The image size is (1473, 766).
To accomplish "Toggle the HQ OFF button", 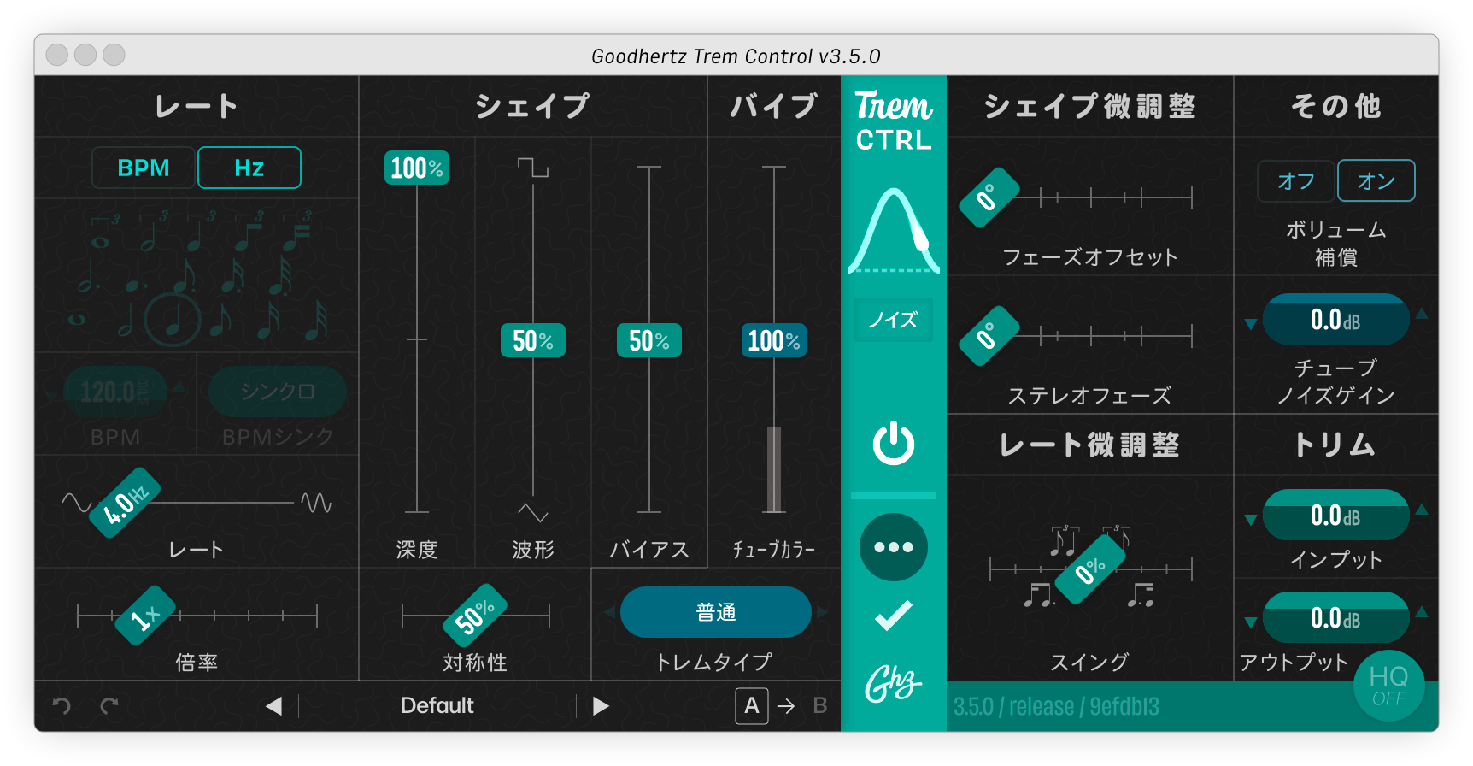I will 1388,686.
